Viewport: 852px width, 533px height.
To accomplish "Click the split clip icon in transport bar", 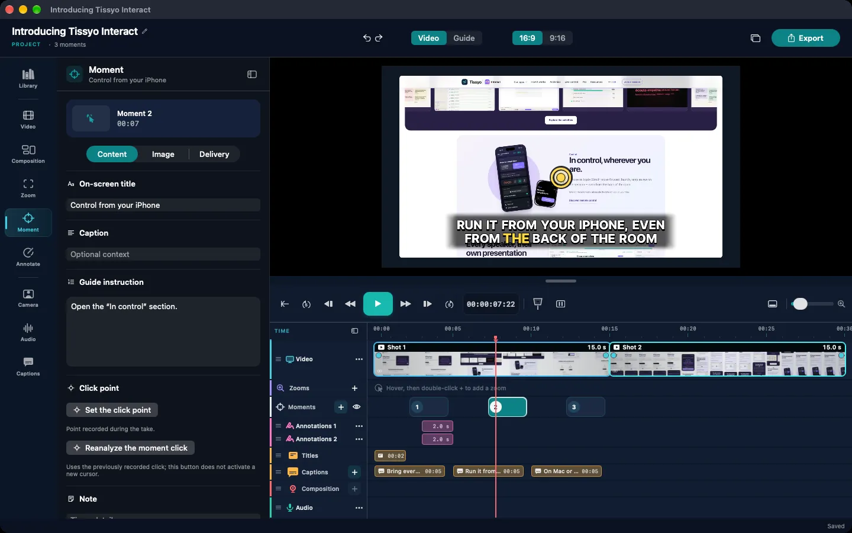I will coord(561,304).
